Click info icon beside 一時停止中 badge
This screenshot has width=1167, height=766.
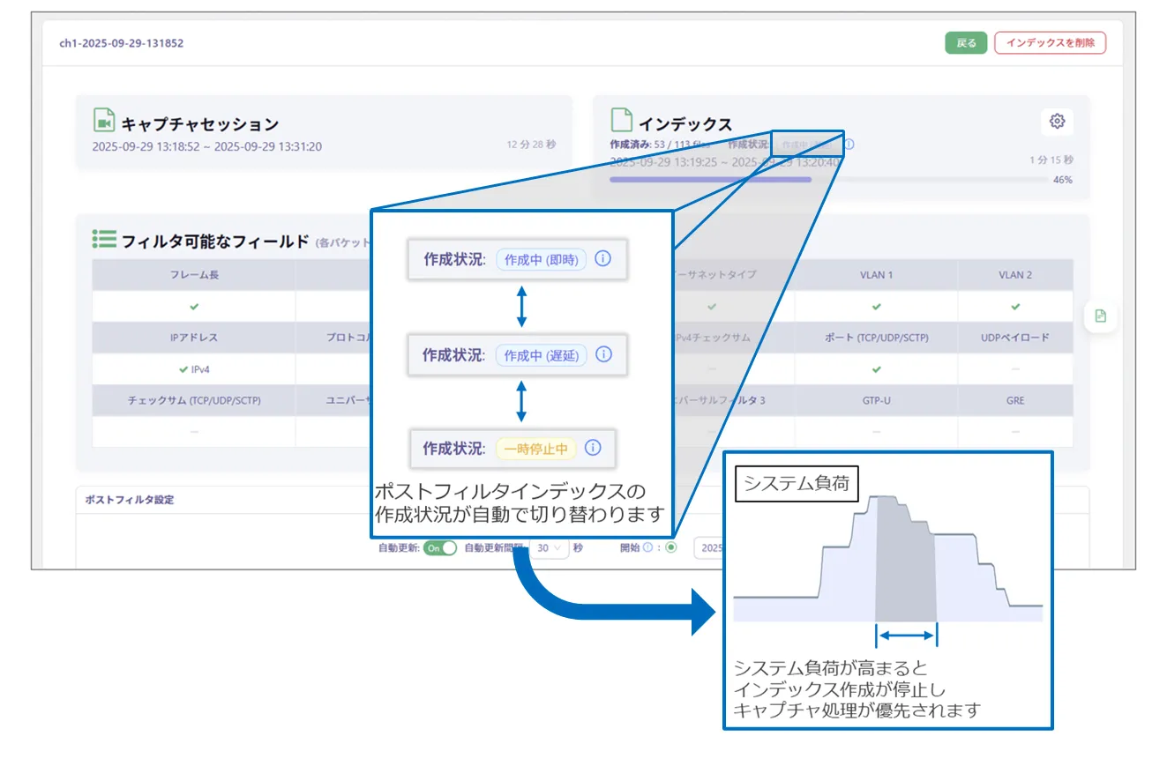pos(593,448)
